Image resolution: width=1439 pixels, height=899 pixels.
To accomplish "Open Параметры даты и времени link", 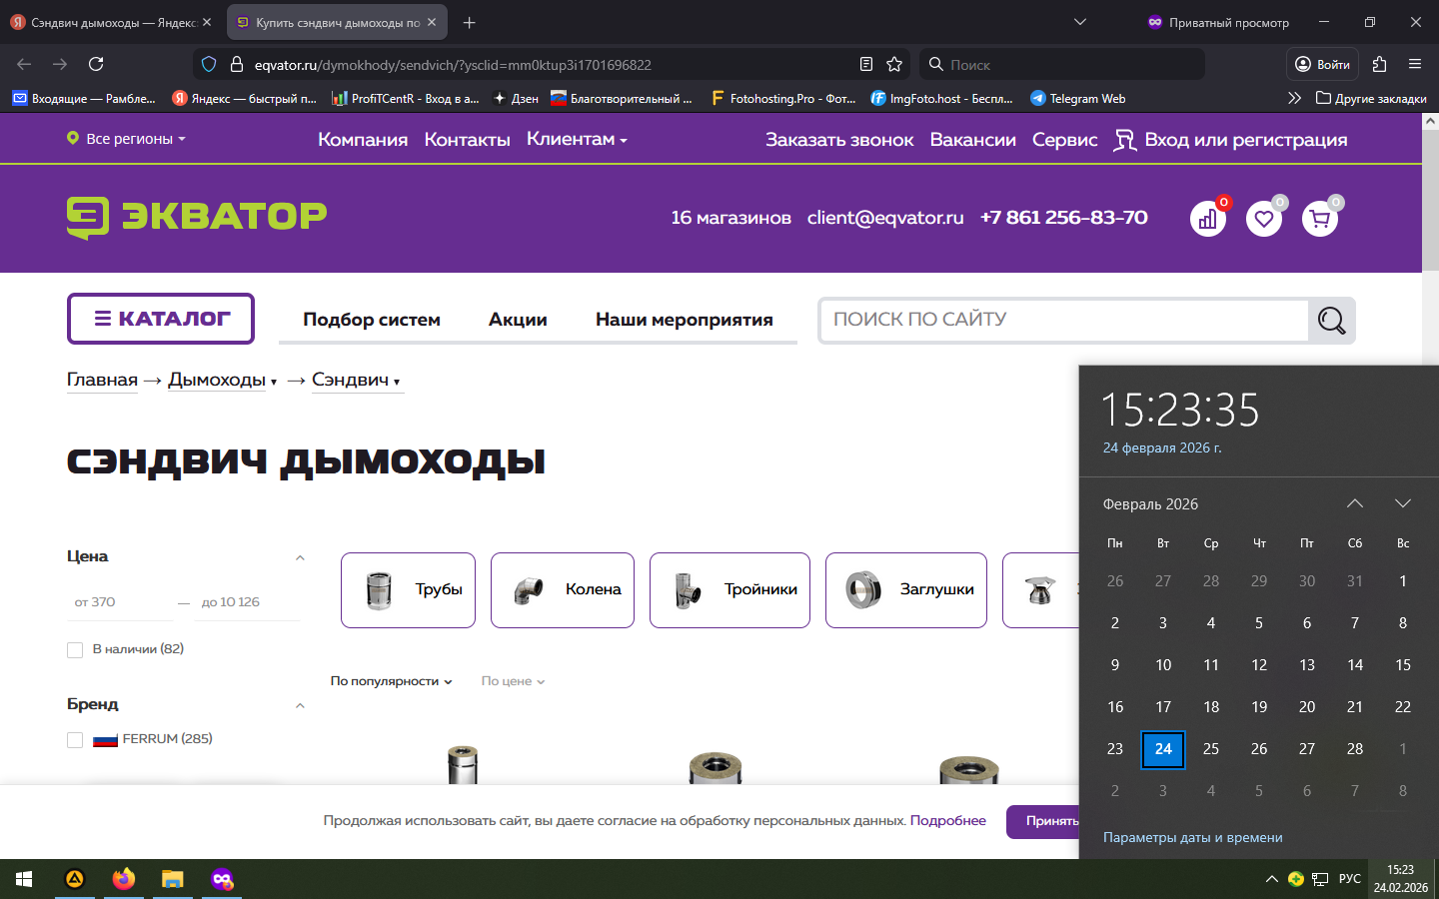I will (x=1192, y=837).
